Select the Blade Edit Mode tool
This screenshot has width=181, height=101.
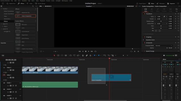coord(66,56)
